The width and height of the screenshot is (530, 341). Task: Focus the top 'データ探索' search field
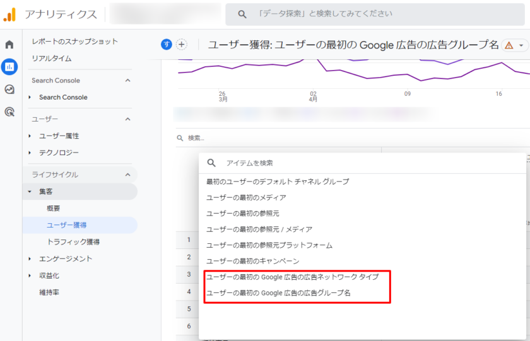pyautogui.click(x=375, y=14)
